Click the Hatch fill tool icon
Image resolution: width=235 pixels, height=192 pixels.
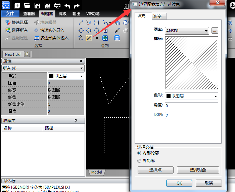[89, 38]
